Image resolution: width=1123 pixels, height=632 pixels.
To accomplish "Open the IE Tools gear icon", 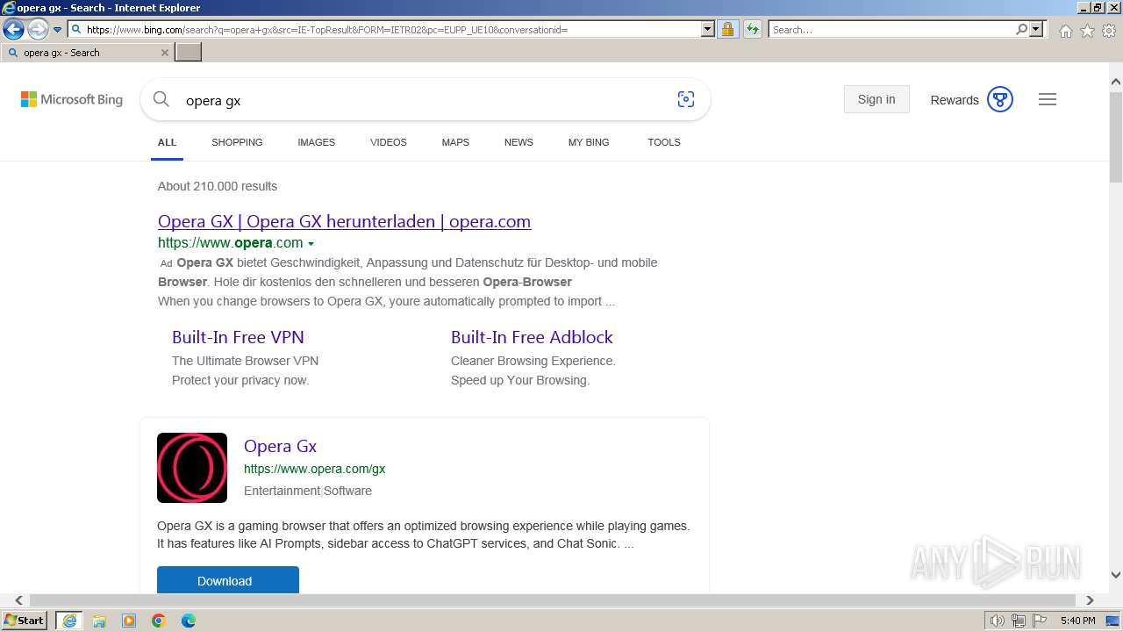I will click(x=1109, y=31).
